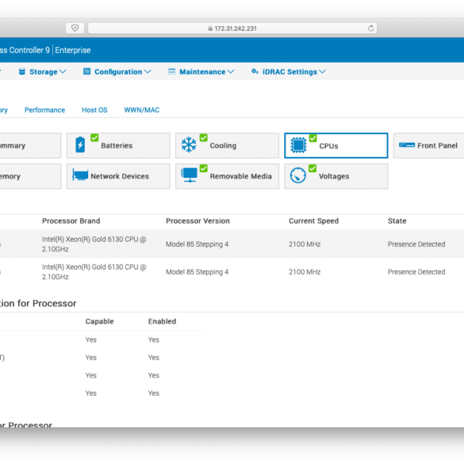Viewport: 464px width, 464px height.
Task: Click the lock icon in address bar
Action: 210,29
